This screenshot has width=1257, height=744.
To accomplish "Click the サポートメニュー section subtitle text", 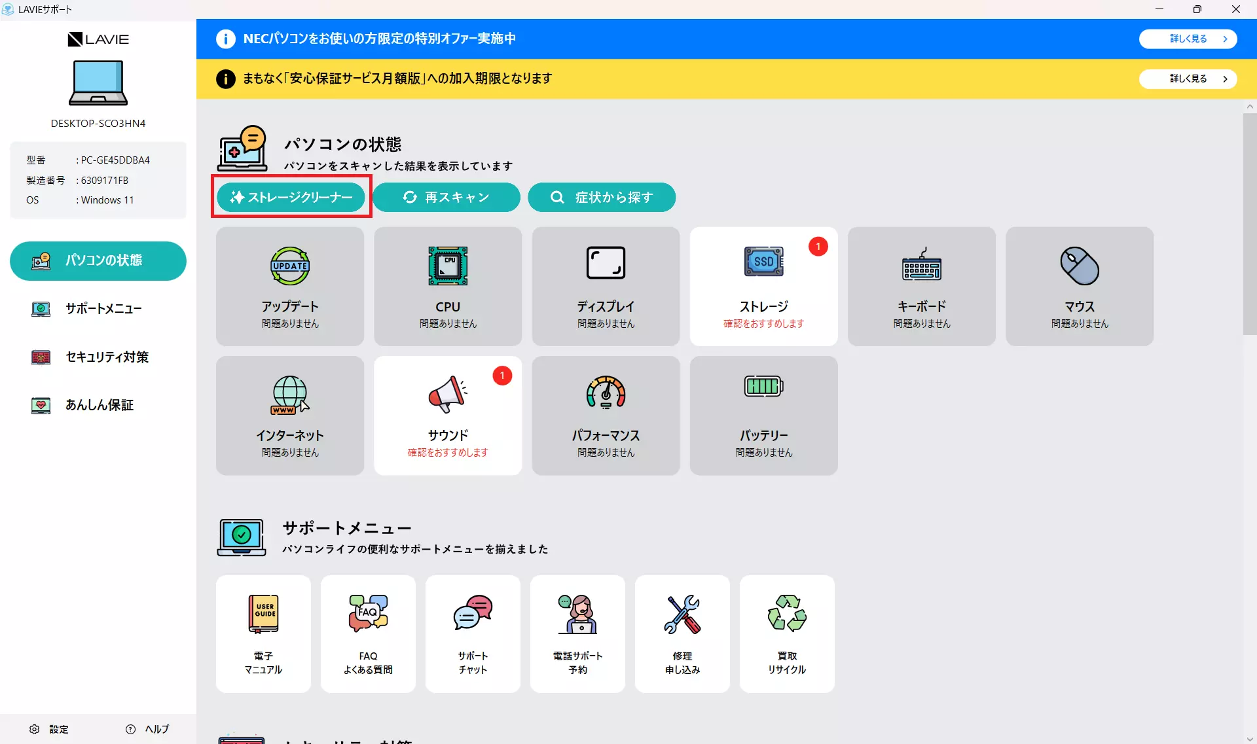I will 415,550.
